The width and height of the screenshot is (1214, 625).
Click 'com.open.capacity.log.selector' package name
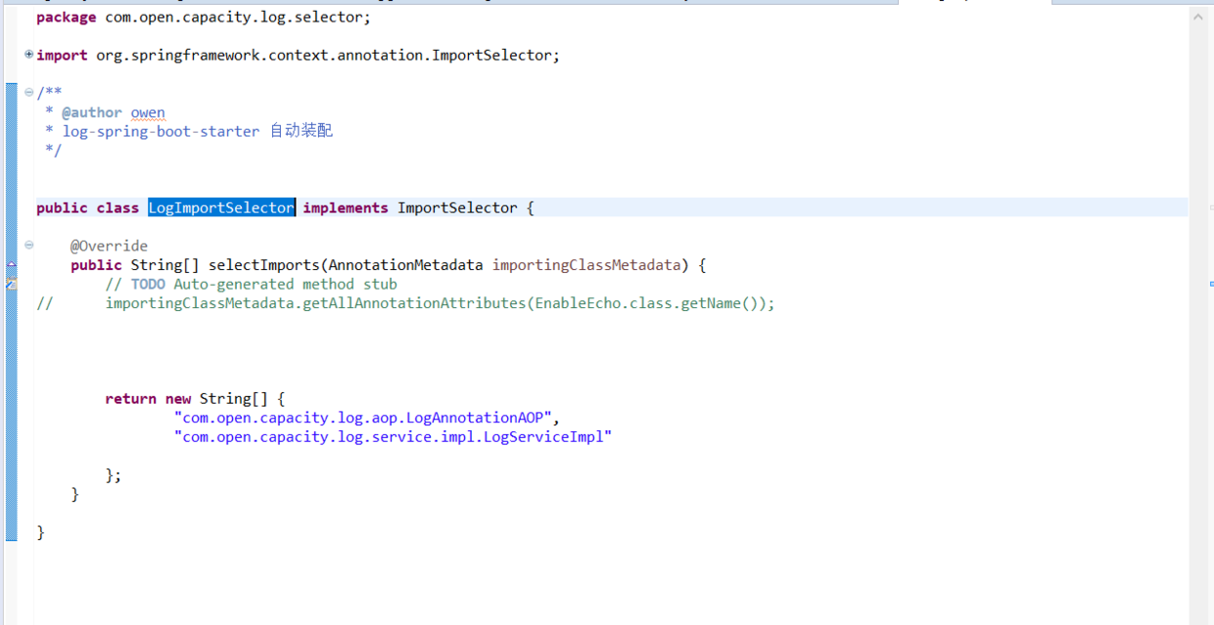233,18
